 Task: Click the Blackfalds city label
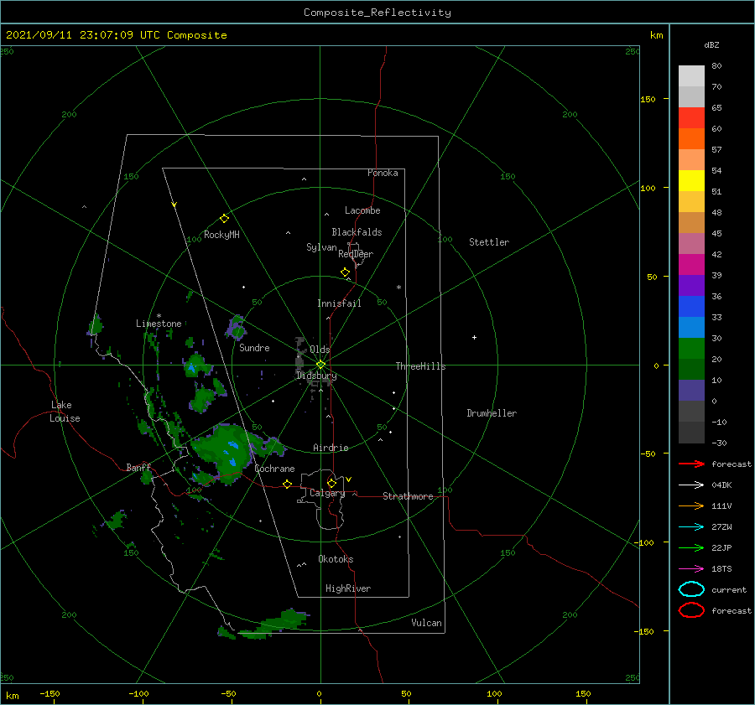coord(357,232)
